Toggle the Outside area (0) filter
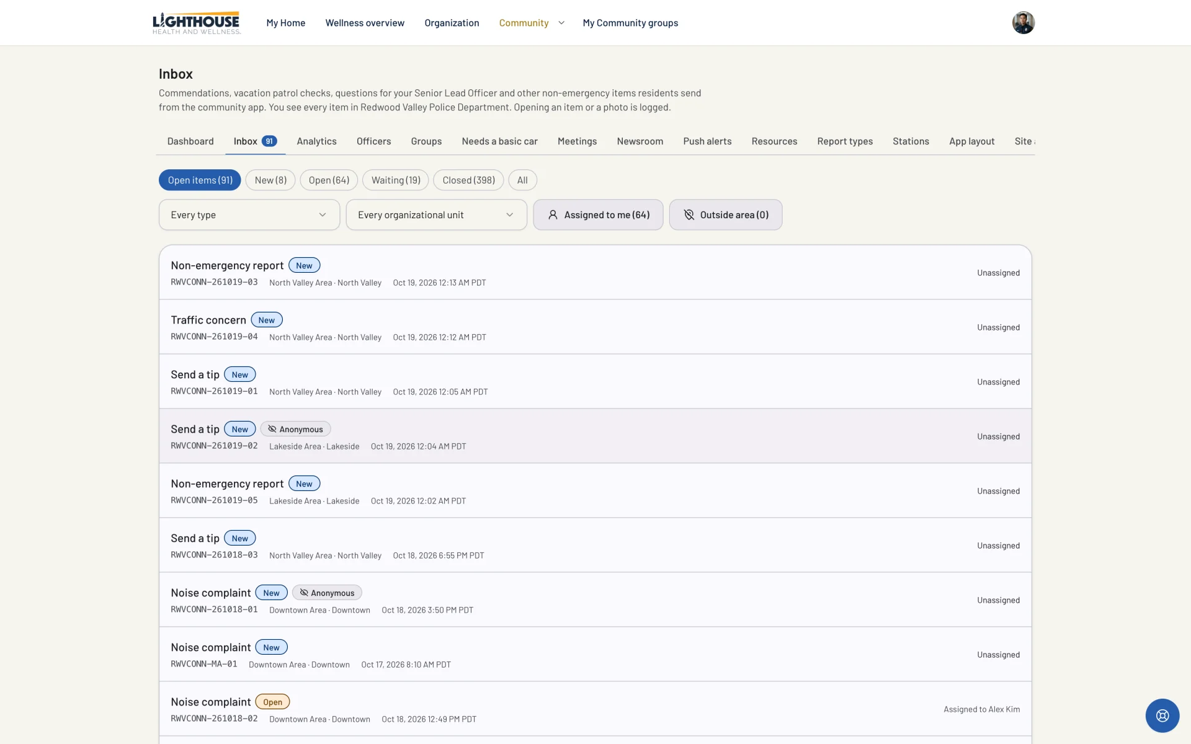Viewport: 1191px width, 744px height. tap(726, 215)
